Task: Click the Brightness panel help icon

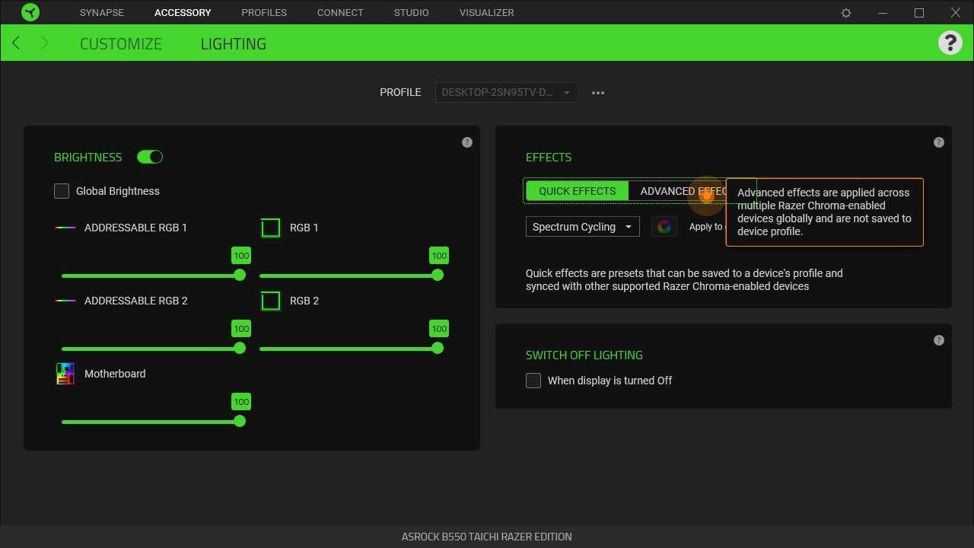Action: click(467, 142)
